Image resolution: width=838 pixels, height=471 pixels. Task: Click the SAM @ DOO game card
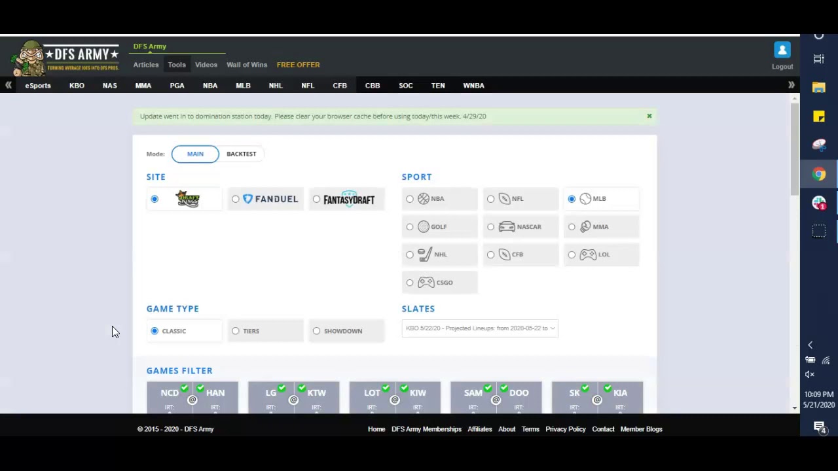pos(496,397)
